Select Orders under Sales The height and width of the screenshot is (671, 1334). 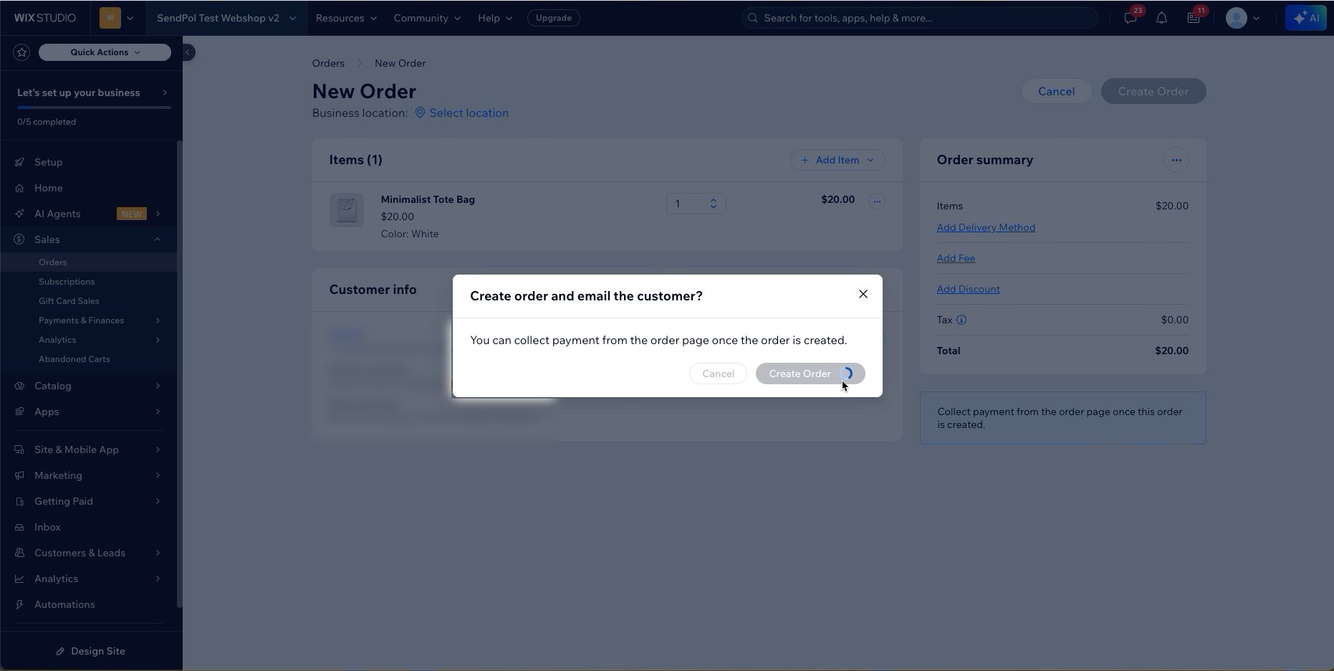click(x=88, y=262)
